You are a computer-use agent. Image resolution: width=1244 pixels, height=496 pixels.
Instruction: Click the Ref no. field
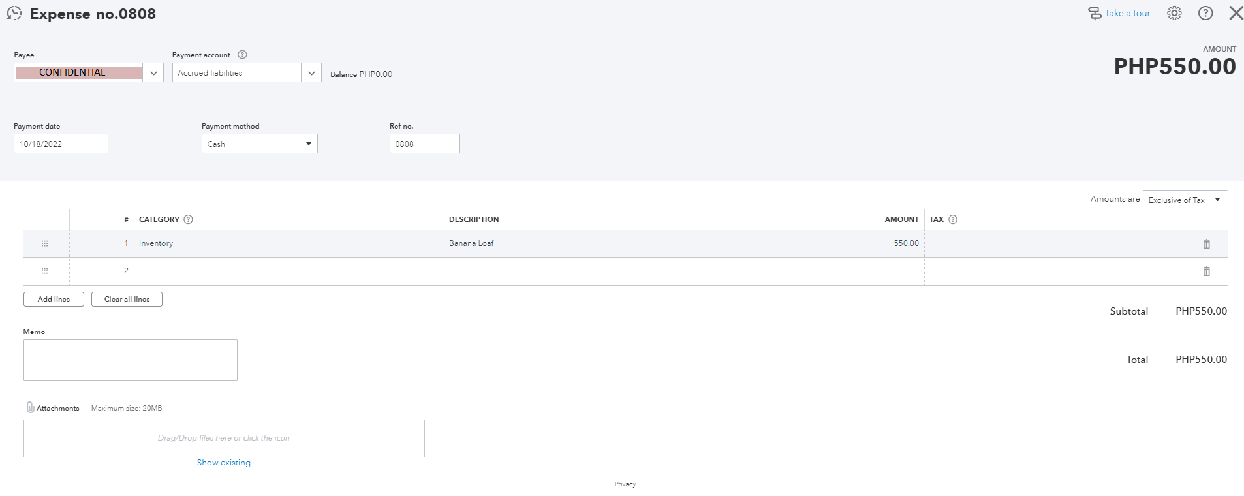(425, 144)
